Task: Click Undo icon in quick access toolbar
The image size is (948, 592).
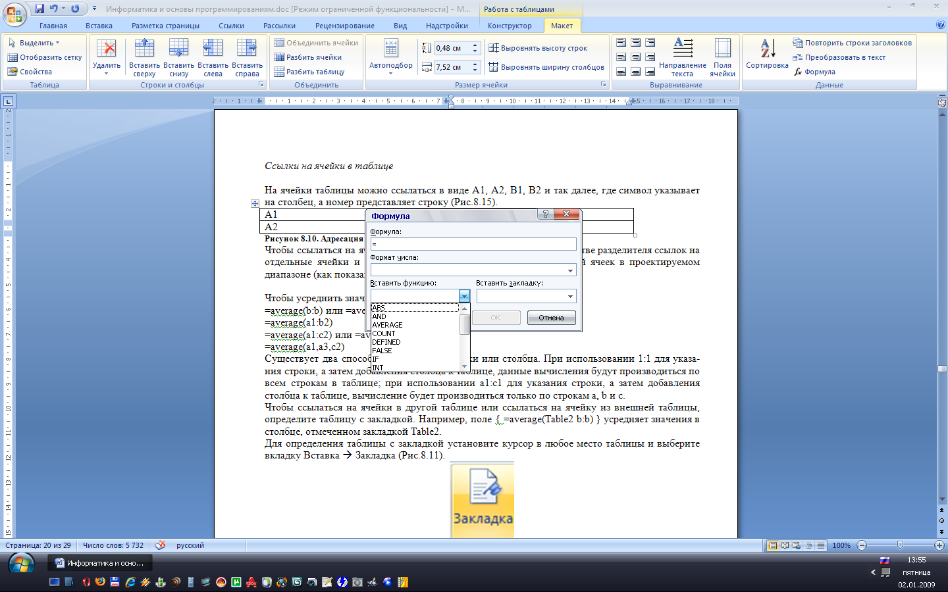Action: [x=54, y=9]
